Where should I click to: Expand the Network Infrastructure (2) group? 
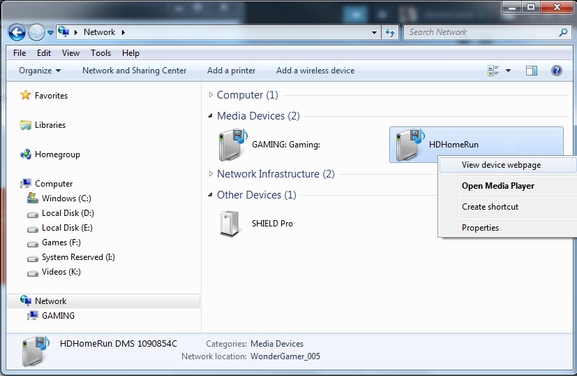pyautogui.click(x=212, y=174)
